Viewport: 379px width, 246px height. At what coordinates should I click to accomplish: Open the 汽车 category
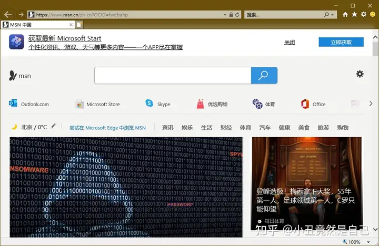pyautogui.click(x=265, y=127)
